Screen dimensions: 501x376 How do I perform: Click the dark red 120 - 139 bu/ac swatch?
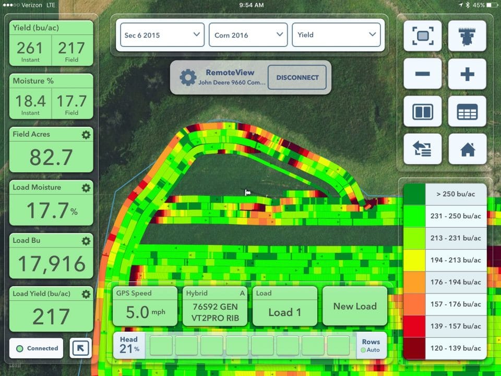[415, 347]
